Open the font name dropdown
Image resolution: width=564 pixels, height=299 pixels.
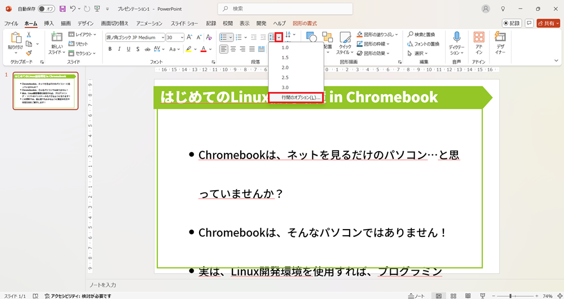pos(163,37)
